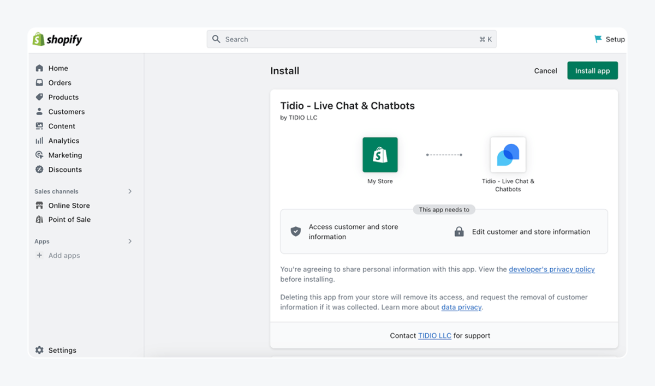Click the Online Store storefront icon
The image size is (655, 386).
click(39, 206)
